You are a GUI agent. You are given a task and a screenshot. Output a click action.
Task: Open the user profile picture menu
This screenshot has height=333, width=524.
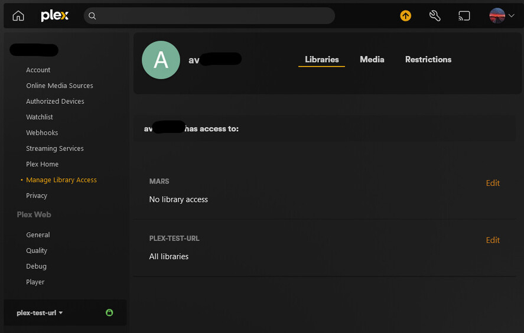[x=497, y=16]
